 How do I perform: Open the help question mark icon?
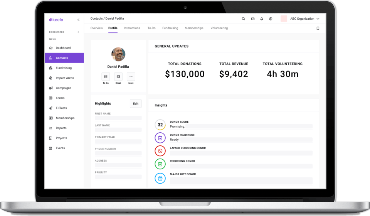[271, 19]
